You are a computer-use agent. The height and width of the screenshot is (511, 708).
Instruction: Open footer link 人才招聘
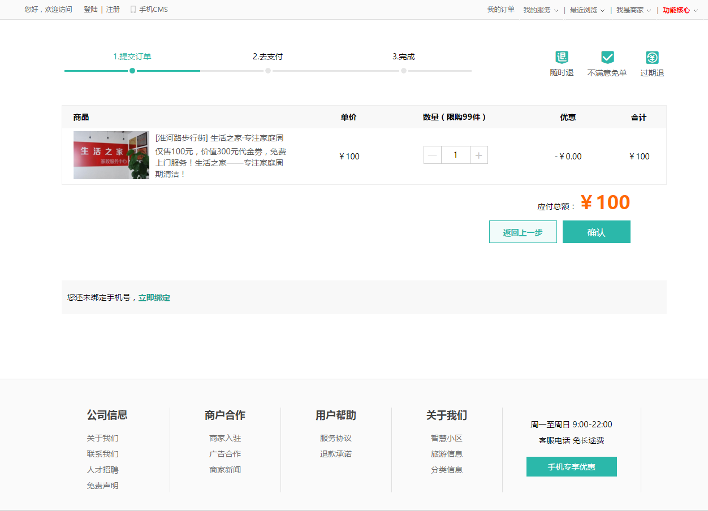click(102, 470)
